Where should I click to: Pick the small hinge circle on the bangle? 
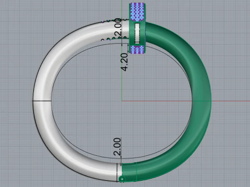point(122,179)
